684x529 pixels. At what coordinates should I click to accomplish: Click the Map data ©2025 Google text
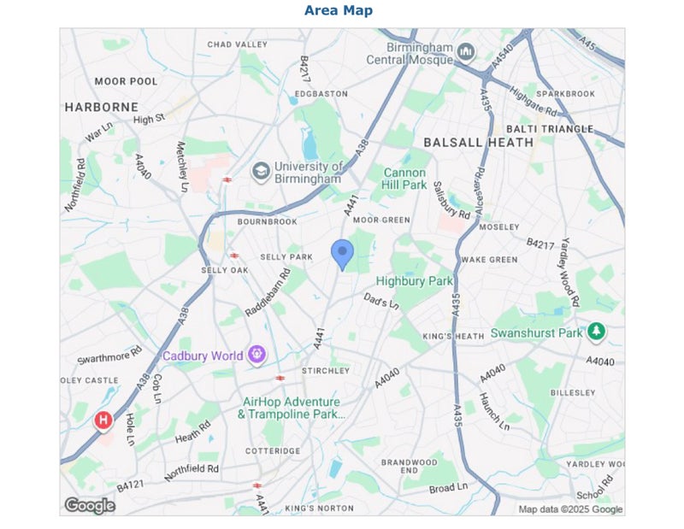570,509
